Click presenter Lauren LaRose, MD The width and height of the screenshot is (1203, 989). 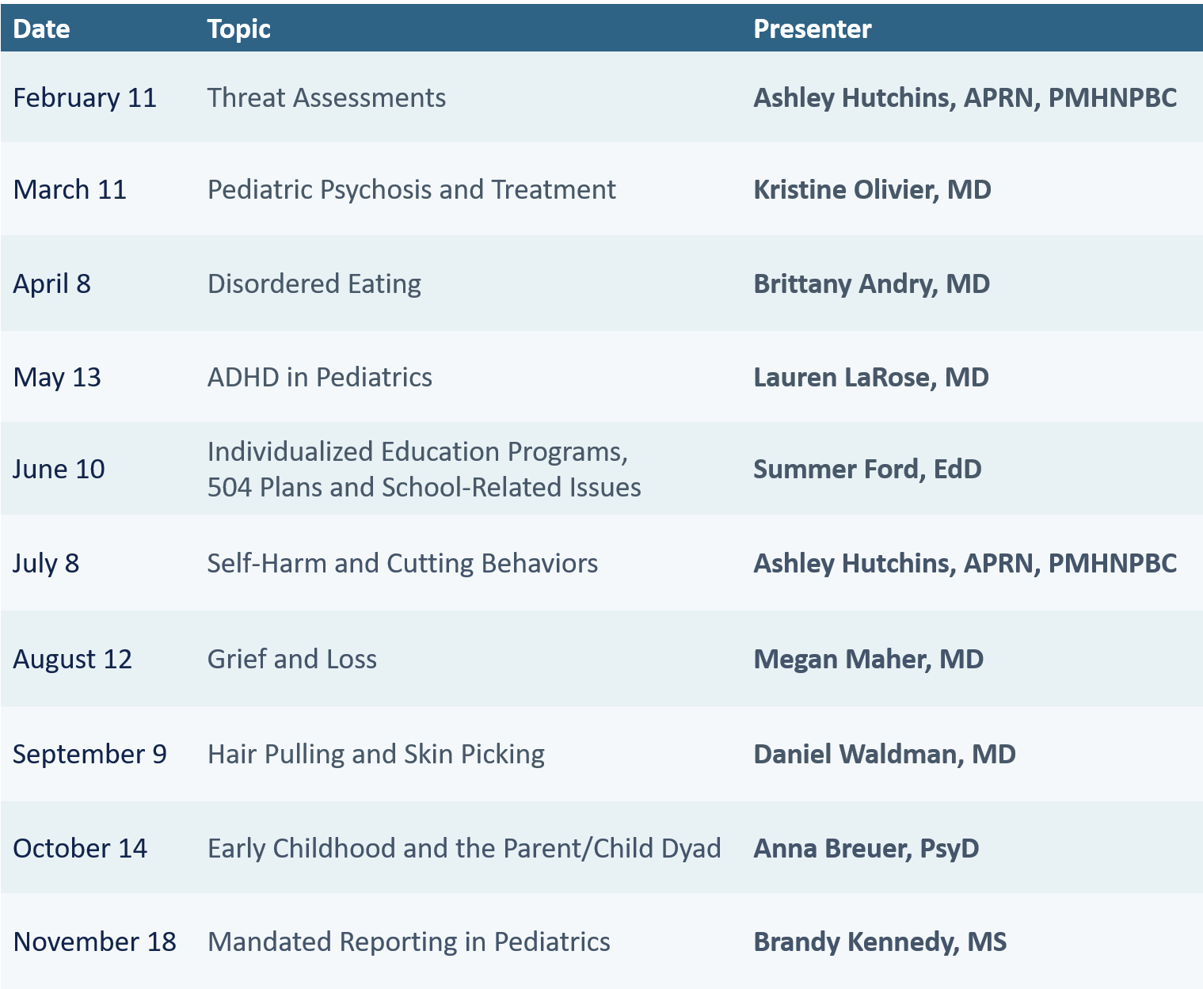point(870,378)
